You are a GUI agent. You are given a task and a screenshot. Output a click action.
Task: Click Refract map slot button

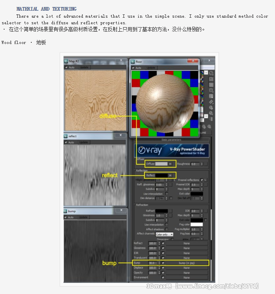pyautogui.click(x=170, y=211)
